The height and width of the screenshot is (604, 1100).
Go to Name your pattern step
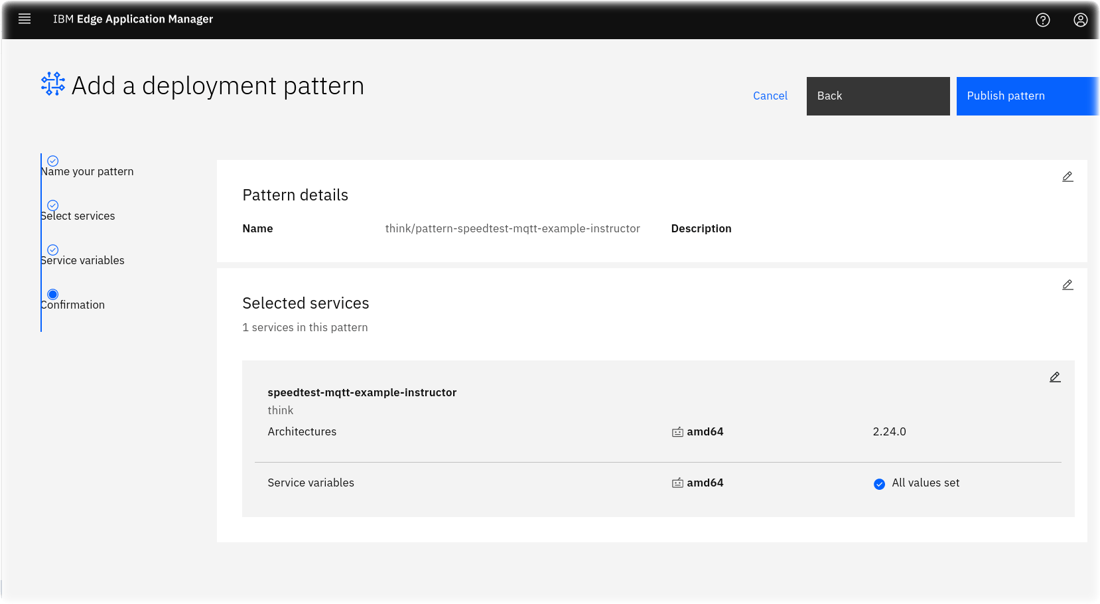coord(87,171)
